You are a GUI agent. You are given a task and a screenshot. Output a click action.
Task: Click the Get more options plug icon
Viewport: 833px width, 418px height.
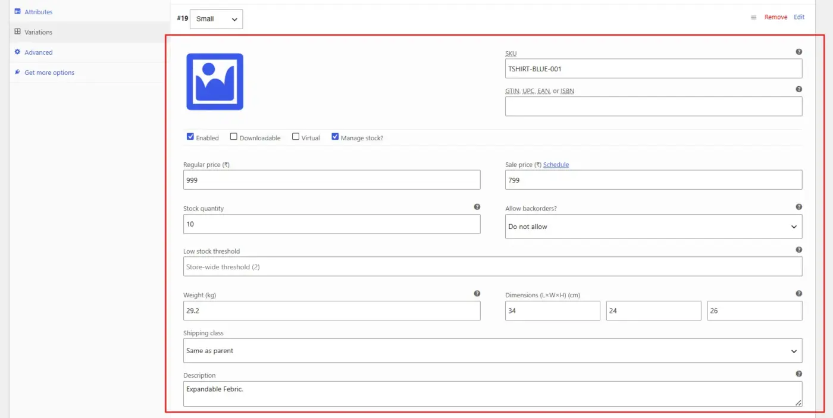point(17,72)
